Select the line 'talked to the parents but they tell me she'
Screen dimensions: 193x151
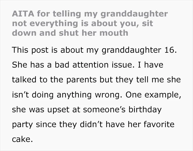point(96,80)
